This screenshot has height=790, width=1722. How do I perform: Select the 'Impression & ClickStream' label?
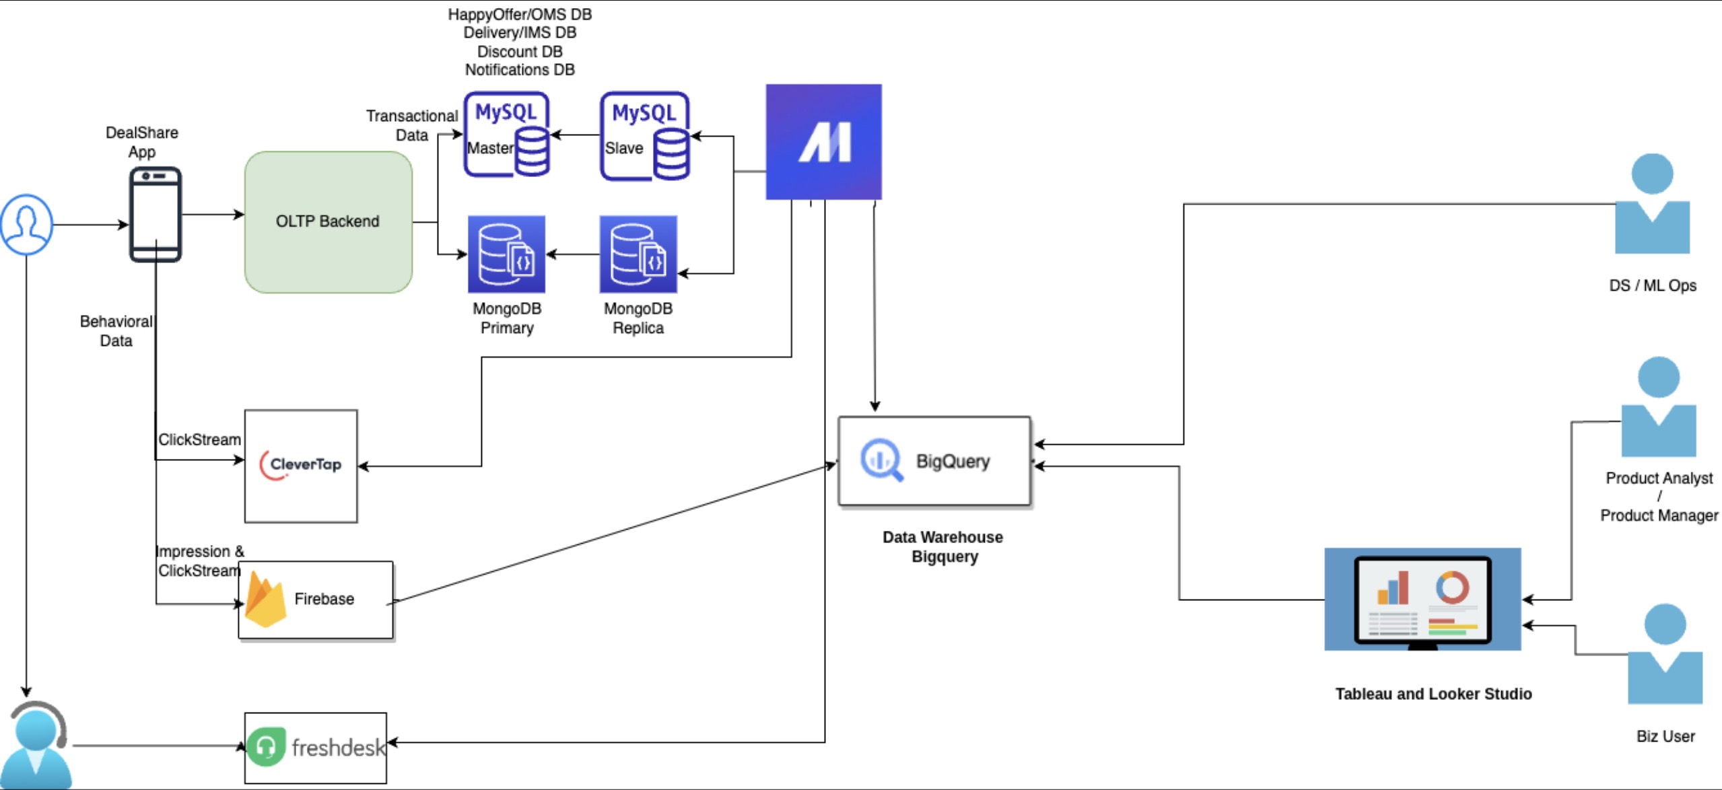click(200, 561)
